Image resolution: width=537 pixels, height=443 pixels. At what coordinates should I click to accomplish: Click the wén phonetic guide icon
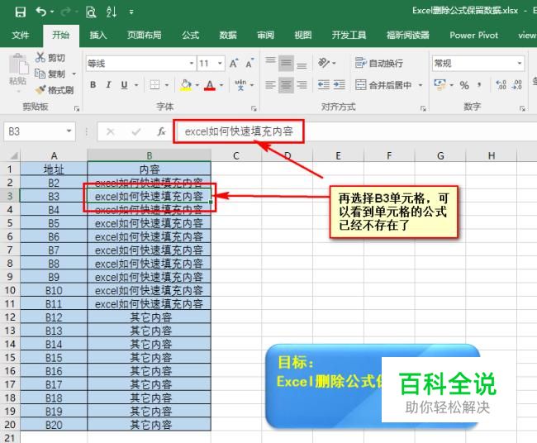tap(240, 84)
